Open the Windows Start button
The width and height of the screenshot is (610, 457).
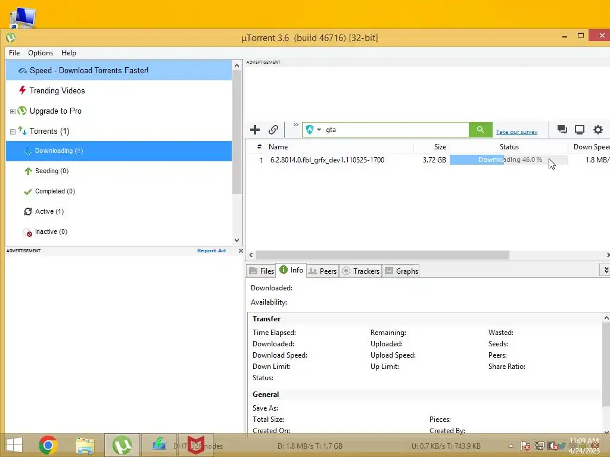14,445
